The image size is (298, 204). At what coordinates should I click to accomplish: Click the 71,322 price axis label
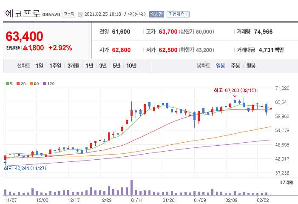[x=282, y=88]
